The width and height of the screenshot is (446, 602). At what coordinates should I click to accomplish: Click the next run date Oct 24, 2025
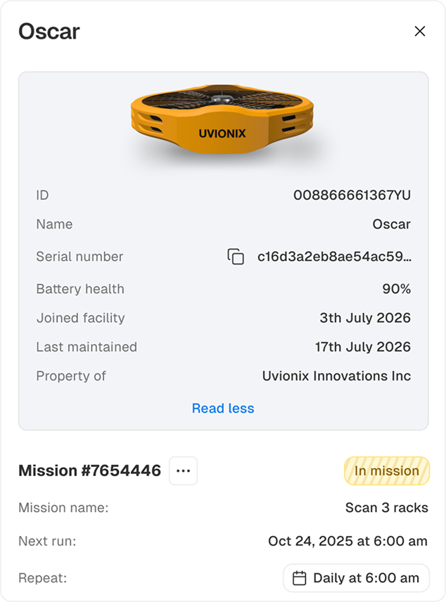click(x=345, y=541)
